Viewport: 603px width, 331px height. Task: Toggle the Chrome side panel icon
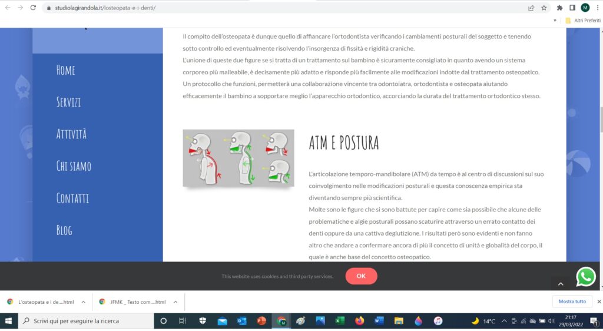[572, 8]
